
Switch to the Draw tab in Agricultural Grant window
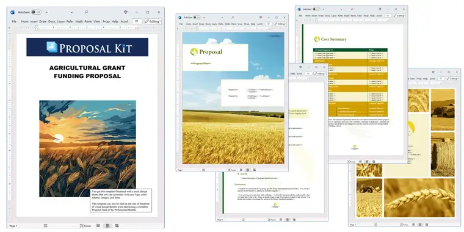click(43, 21)
